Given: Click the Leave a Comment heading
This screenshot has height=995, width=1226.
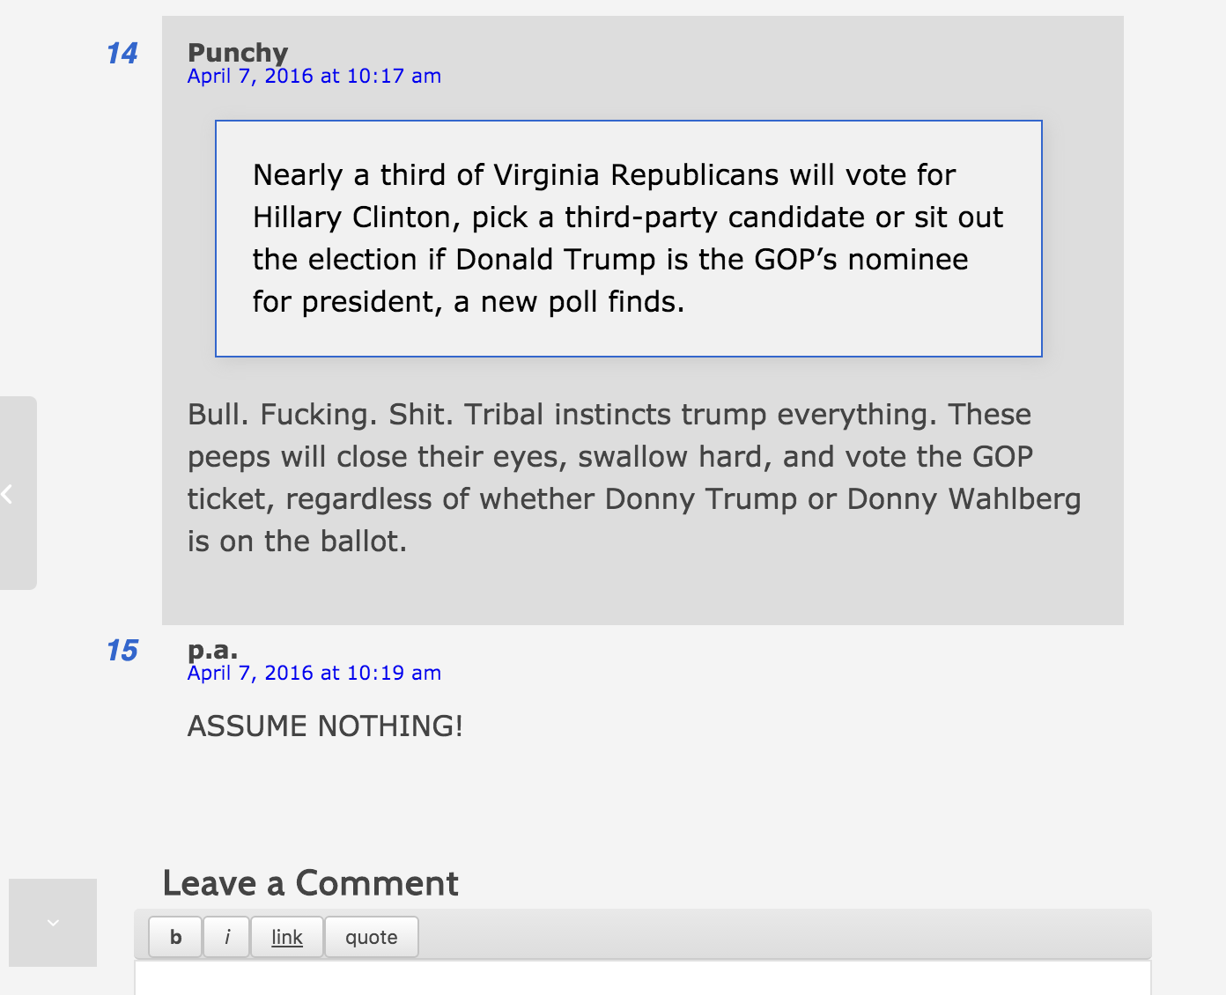Looking at the screenshot, I should pos(310,883).
